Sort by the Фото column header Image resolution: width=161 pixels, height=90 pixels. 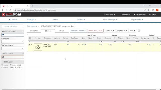point(38,38)
